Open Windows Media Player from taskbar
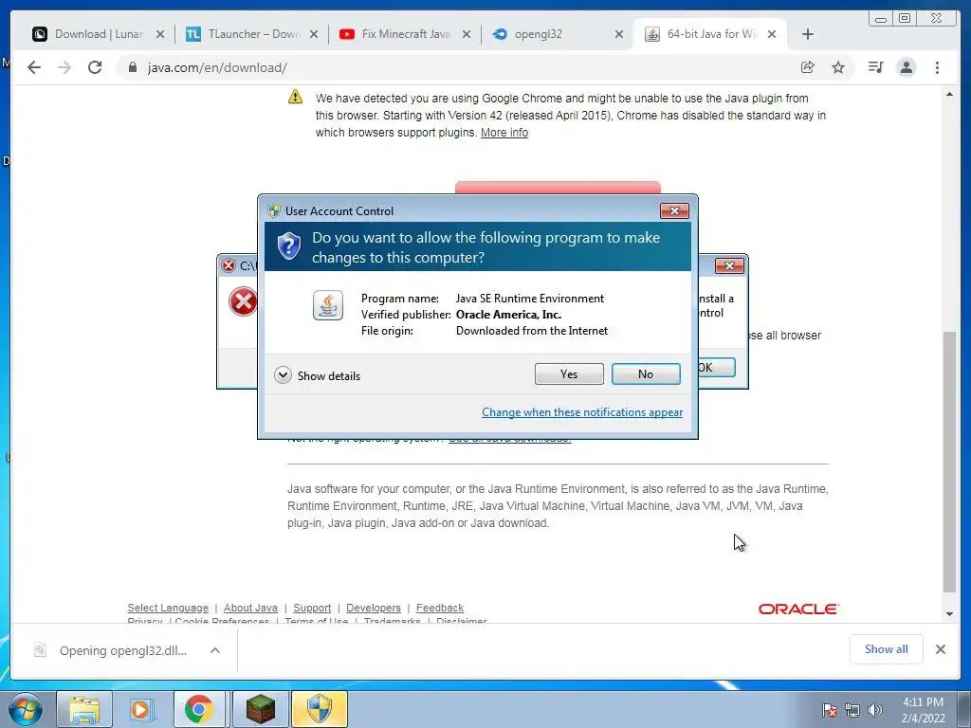 [141, 709]
